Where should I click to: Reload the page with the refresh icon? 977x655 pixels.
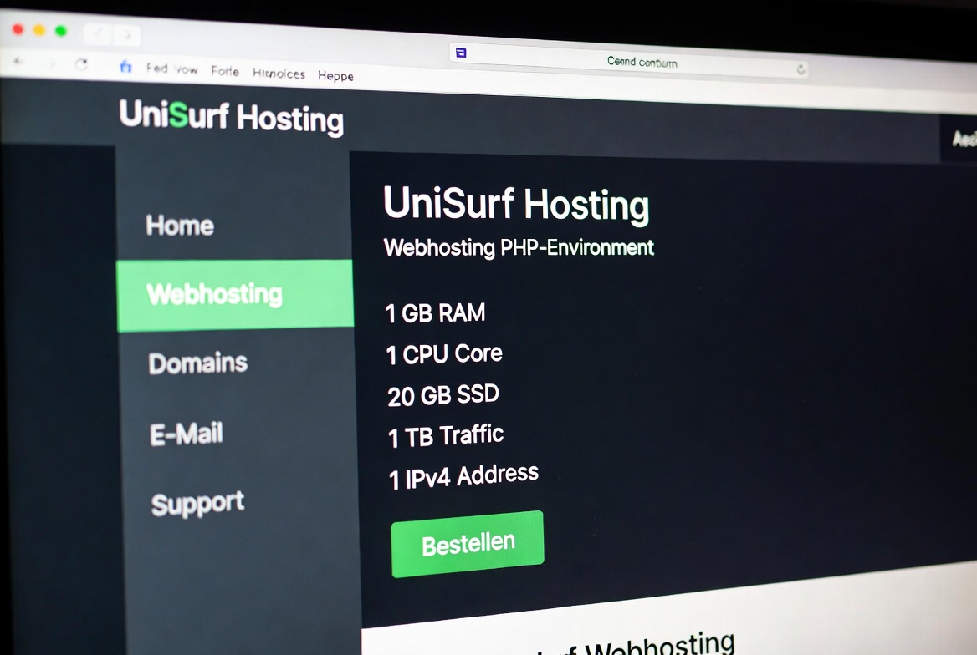[x=81, y=62]
